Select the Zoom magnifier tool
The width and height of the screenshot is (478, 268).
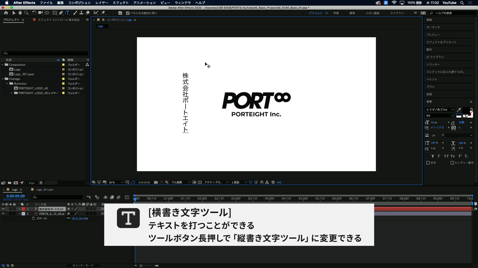tap(26, 13)
